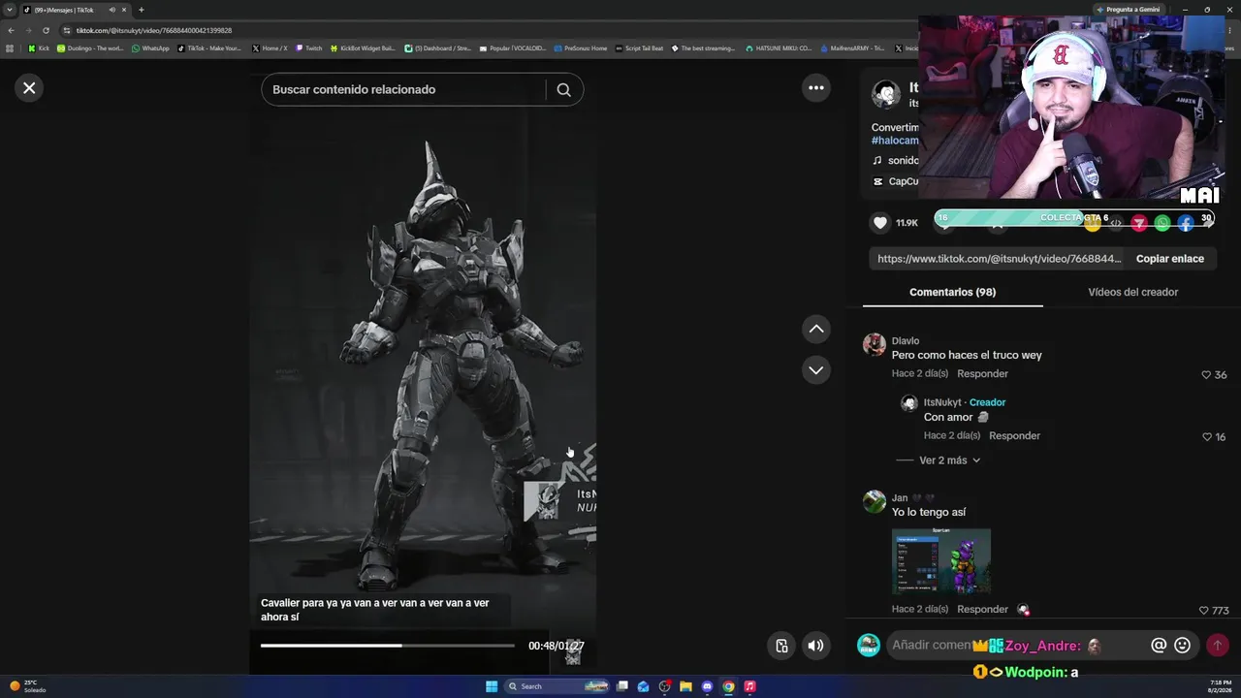Open a new browser tab with plus
Screen dimensions: 1241x698
click(141, 10)
